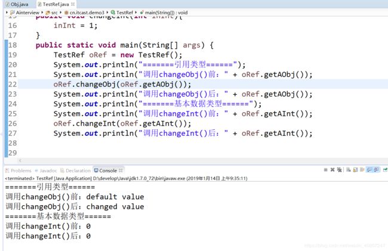Toggle the Word Wrap icon in Console toolbar
This screenshot has width=388, height=251.
pos(362,170)
